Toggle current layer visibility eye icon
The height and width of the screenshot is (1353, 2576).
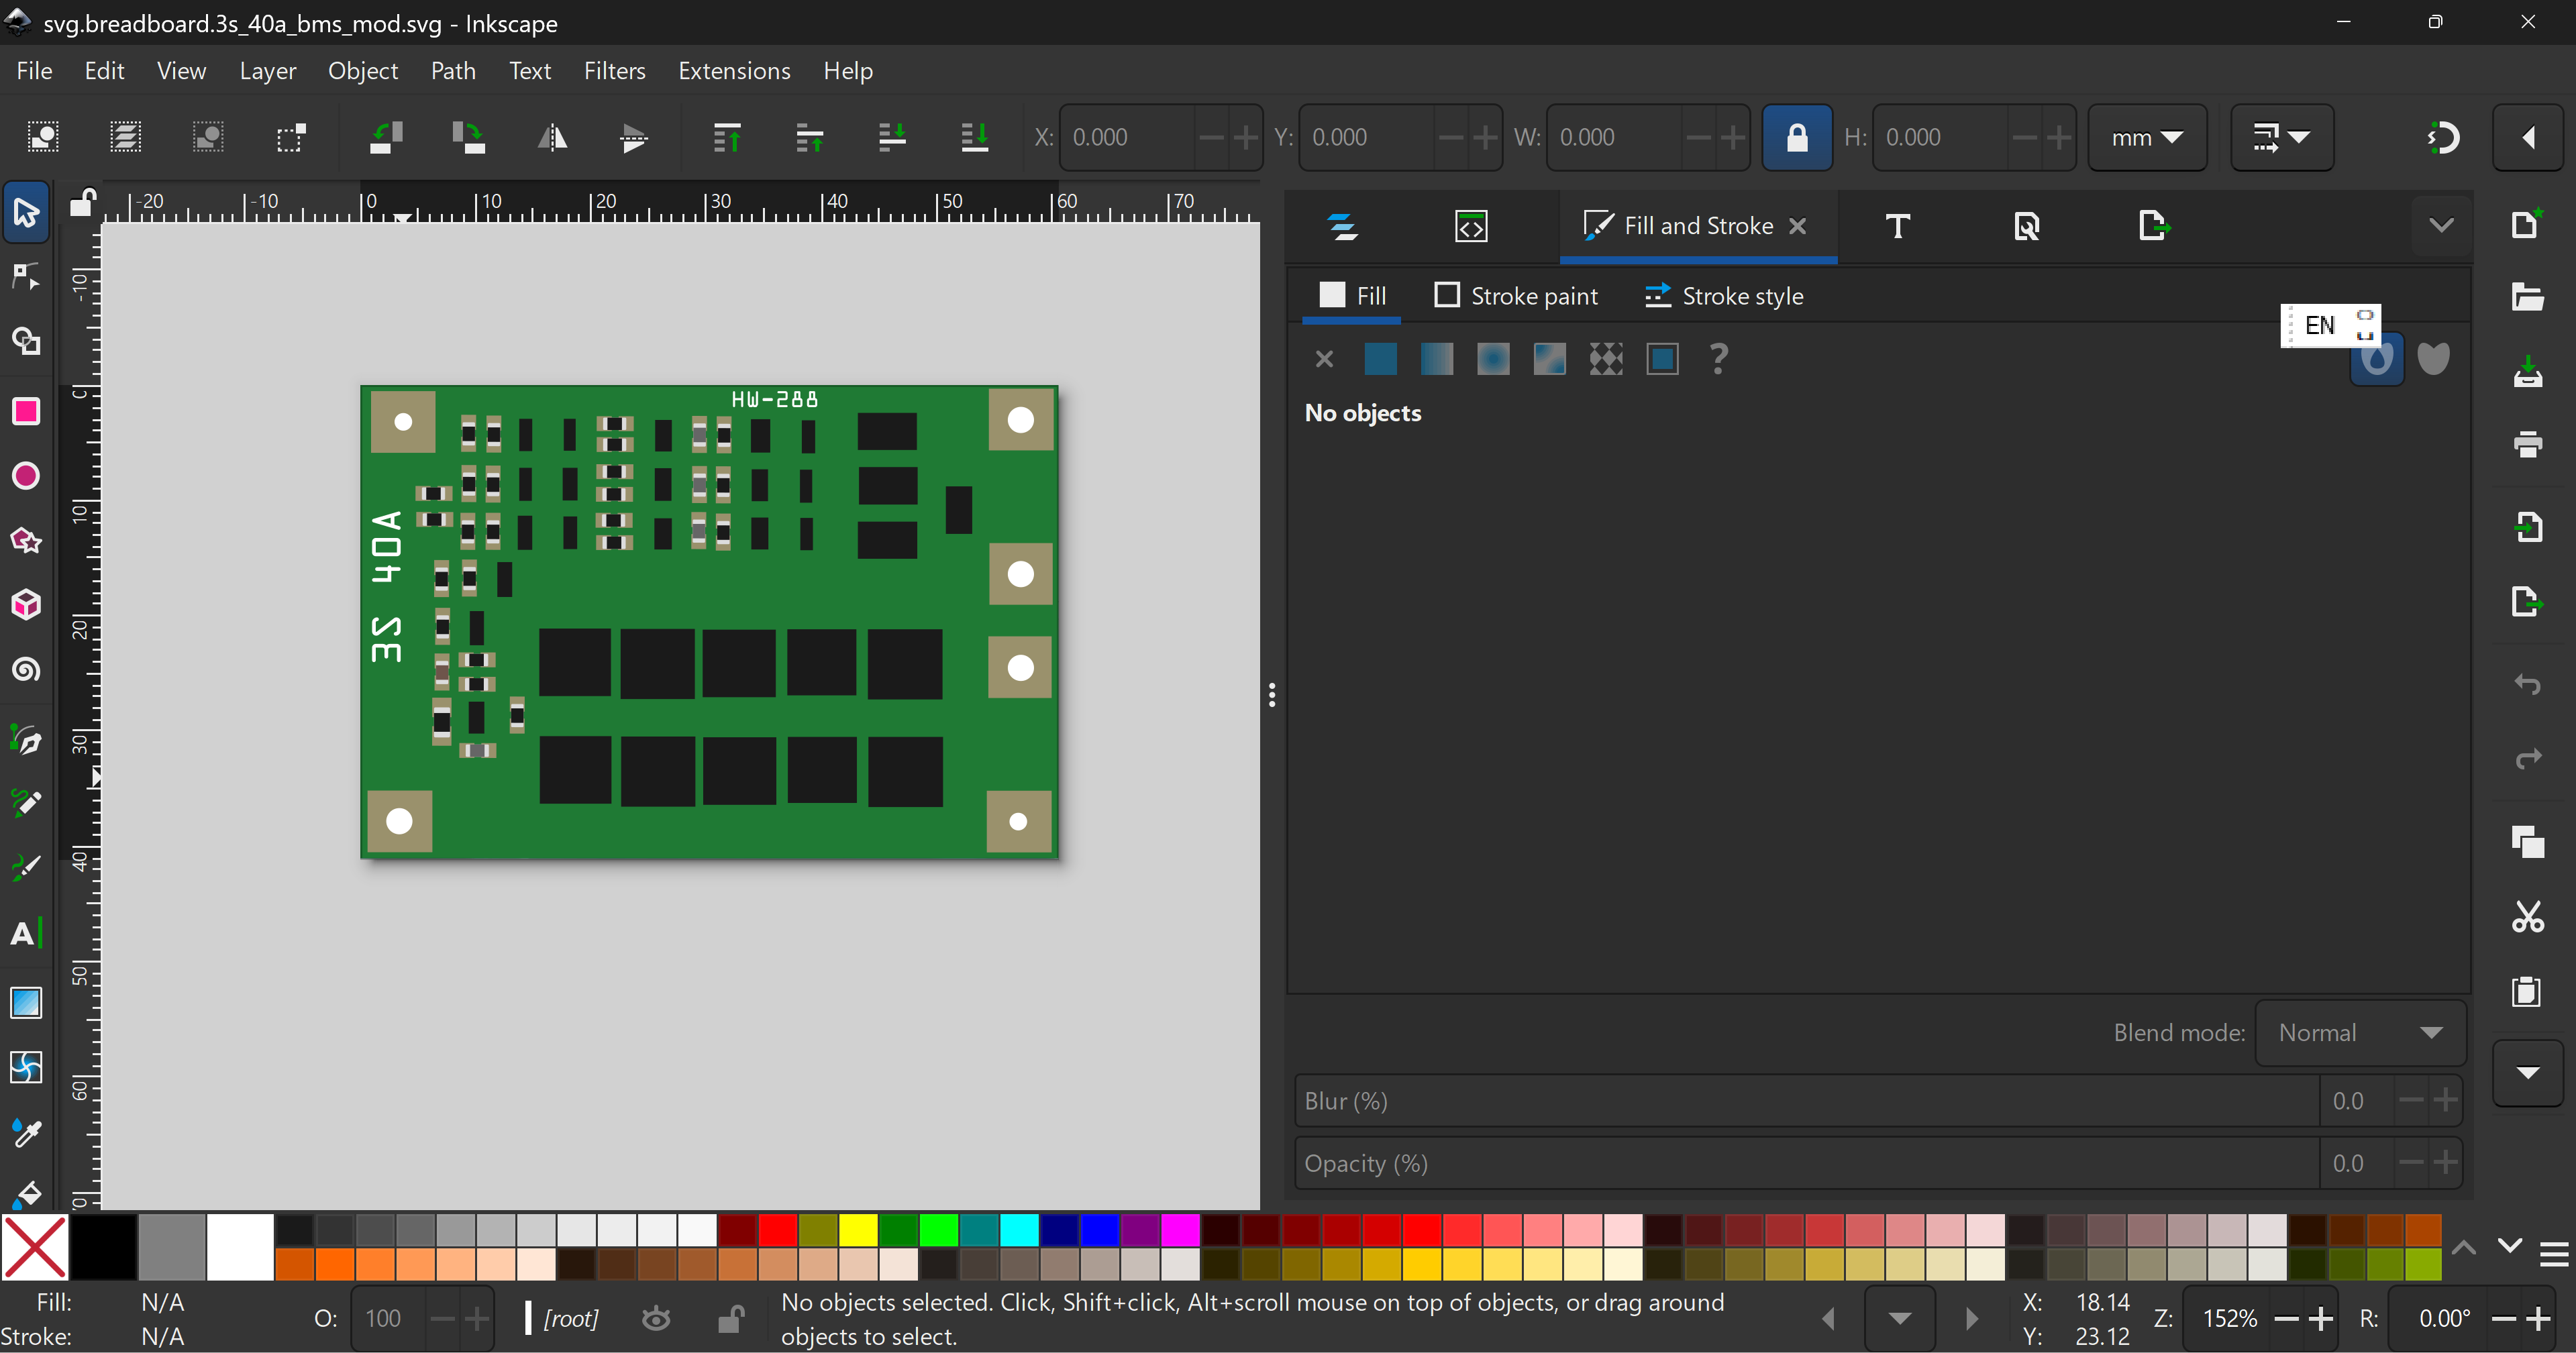(x=656, y=1319)
